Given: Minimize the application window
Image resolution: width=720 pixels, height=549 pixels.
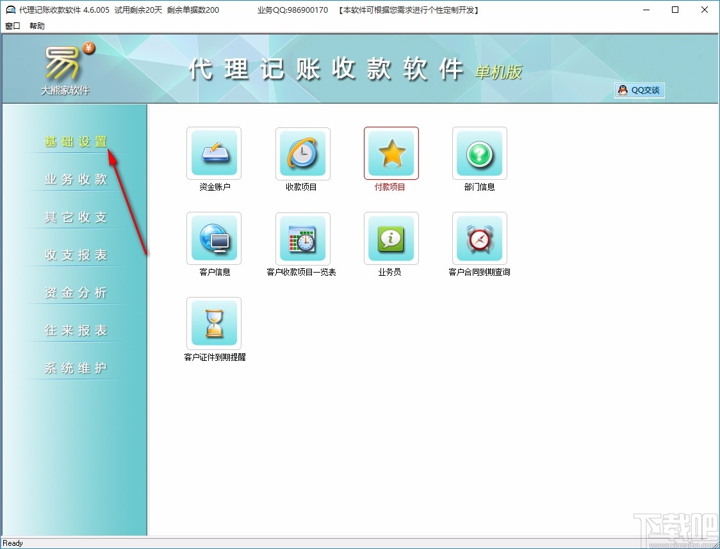Looking at the screenshot, I should [646, 10].
